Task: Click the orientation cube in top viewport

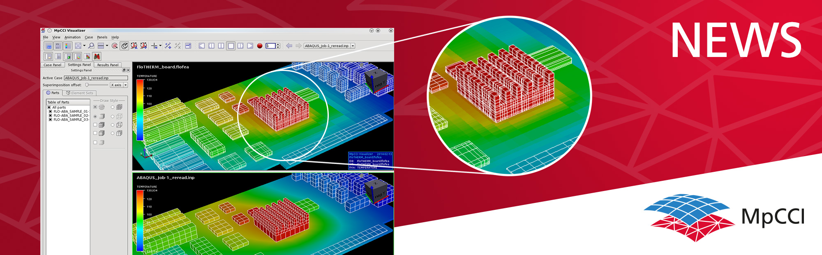Action: (x=376, y=80)
